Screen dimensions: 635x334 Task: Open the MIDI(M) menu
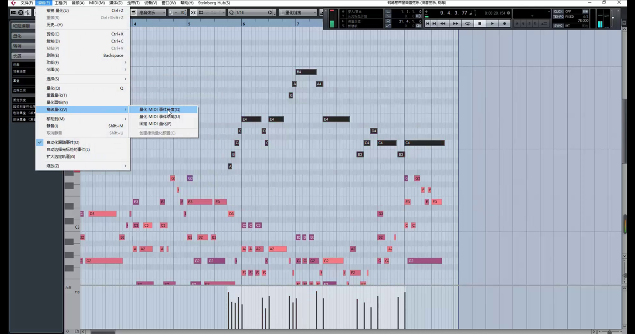97,3
